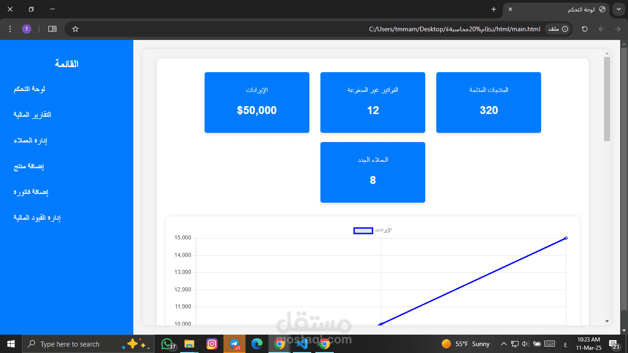Image resolution: width=628 pixels, height=353 pixels.
Task: Open the touch keyboard icon
Action: (549, 344)
